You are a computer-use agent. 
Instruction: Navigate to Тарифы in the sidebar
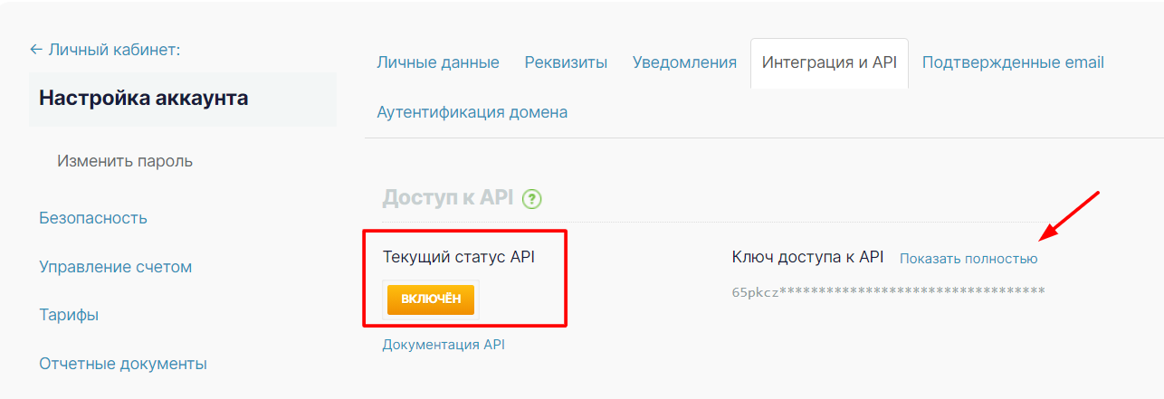pyautogui.click(x=69, y=315)
